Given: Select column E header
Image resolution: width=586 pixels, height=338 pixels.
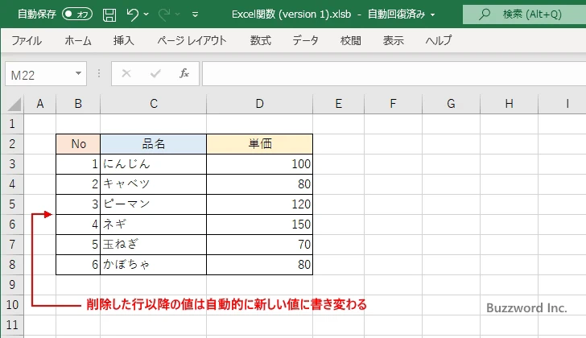Looking at the screenshot, I should click(339, 104).
